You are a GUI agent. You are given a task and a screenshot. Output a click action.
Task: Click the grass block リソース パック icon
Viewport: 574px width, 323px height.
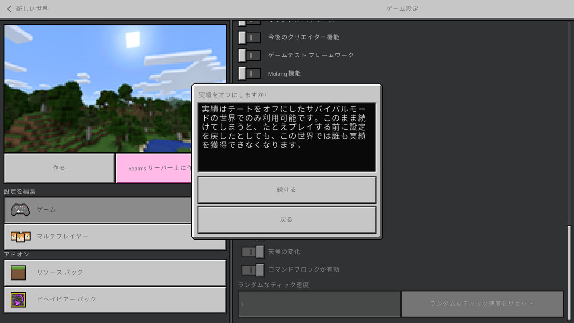coord(19,273)
